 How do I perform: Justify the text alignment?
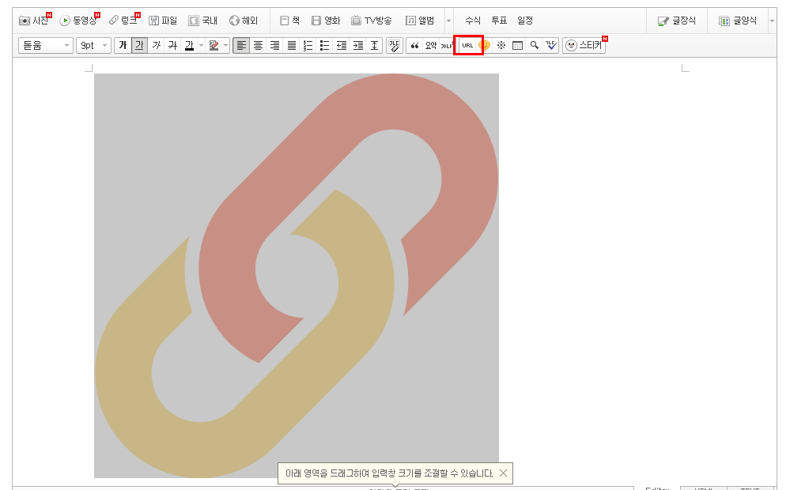click(291, 45)
